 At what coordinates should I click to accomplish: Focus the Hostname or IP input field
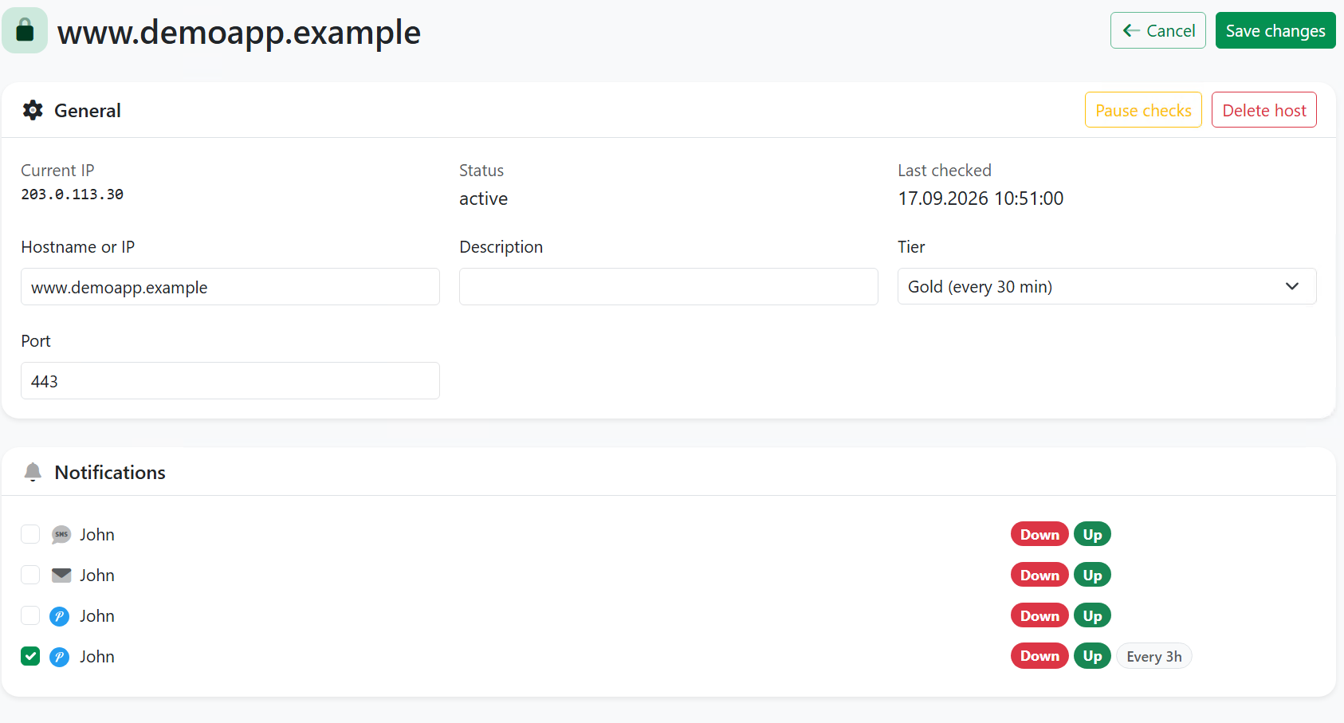[230, 287]
